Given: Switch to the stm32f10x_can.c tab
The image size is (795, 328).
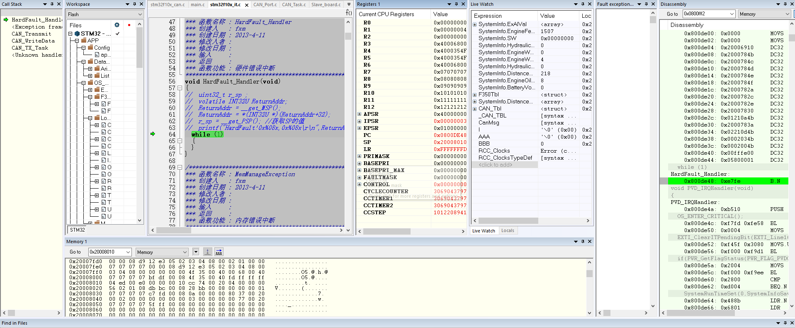Looking at the screenshot, I should (x=168, y=5).
